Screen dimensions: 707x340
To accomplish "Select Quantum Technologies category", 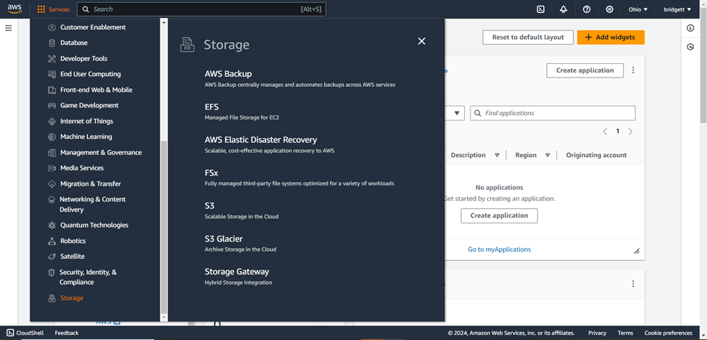I will [94, 225].
